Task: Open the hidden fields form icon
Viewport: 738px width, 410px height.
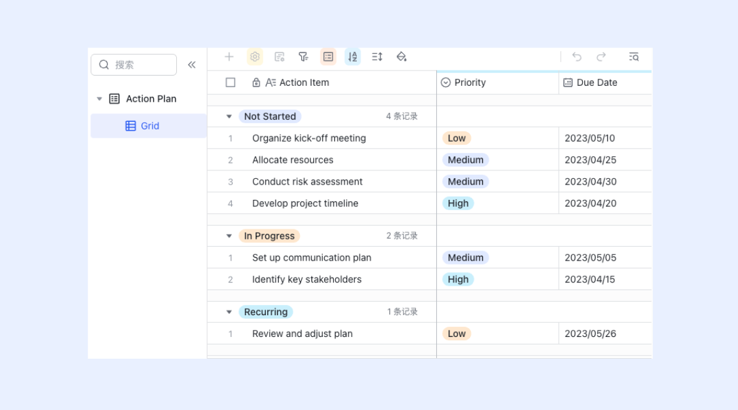Action: coord(279,57)
